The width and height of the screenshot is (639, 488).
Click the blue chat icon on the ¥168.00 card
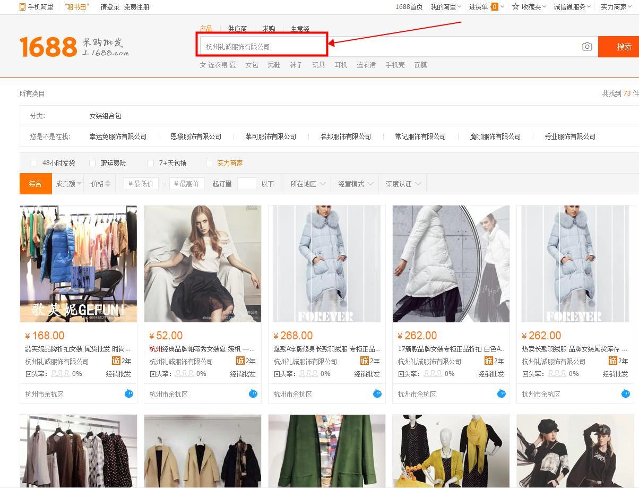coord(128,393)
